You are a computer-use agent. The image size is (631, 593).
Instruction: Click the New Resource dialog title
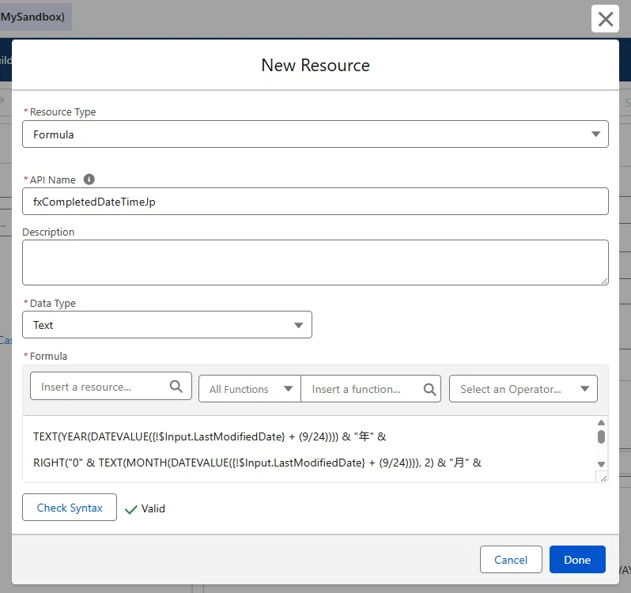point(315,65)
